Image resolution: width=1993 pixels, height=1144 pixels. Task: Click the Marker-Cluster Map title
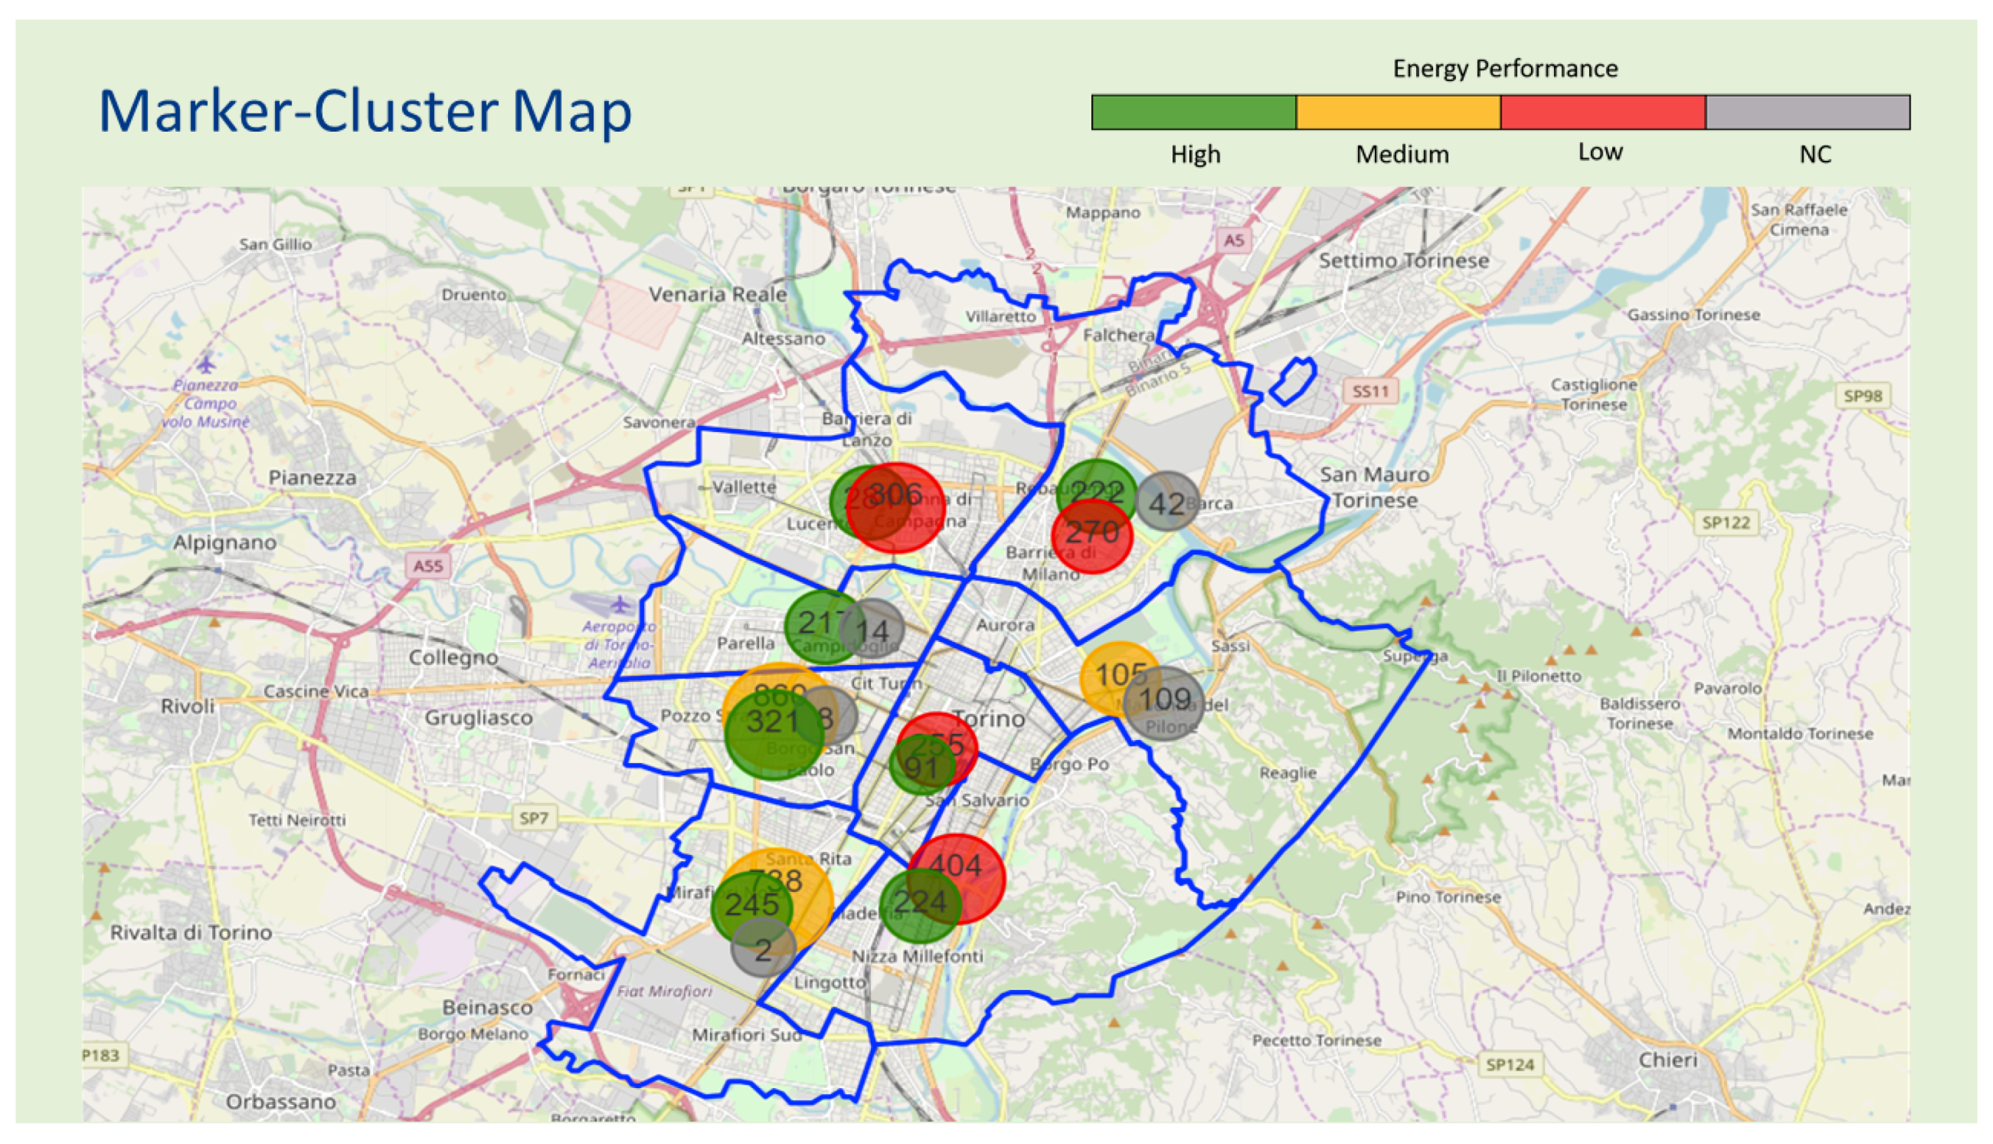(x=365, y=111)
